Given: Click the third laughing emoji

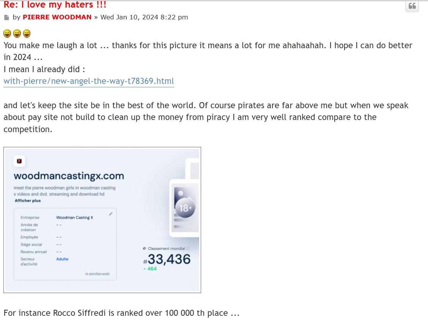Looking at the screenshot, I should (27, 33).
